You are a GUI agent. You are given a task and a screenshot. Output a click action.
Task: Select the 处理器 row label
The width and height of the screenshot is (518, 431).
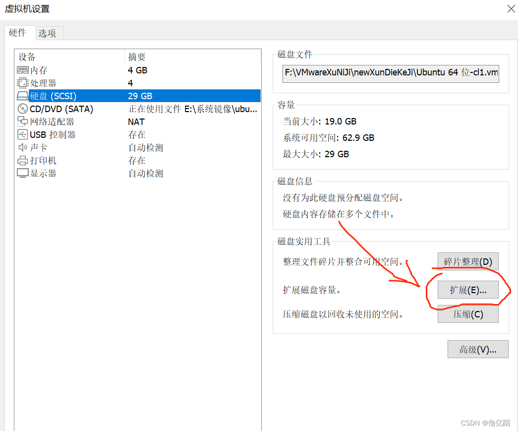(x=43, y=83)
